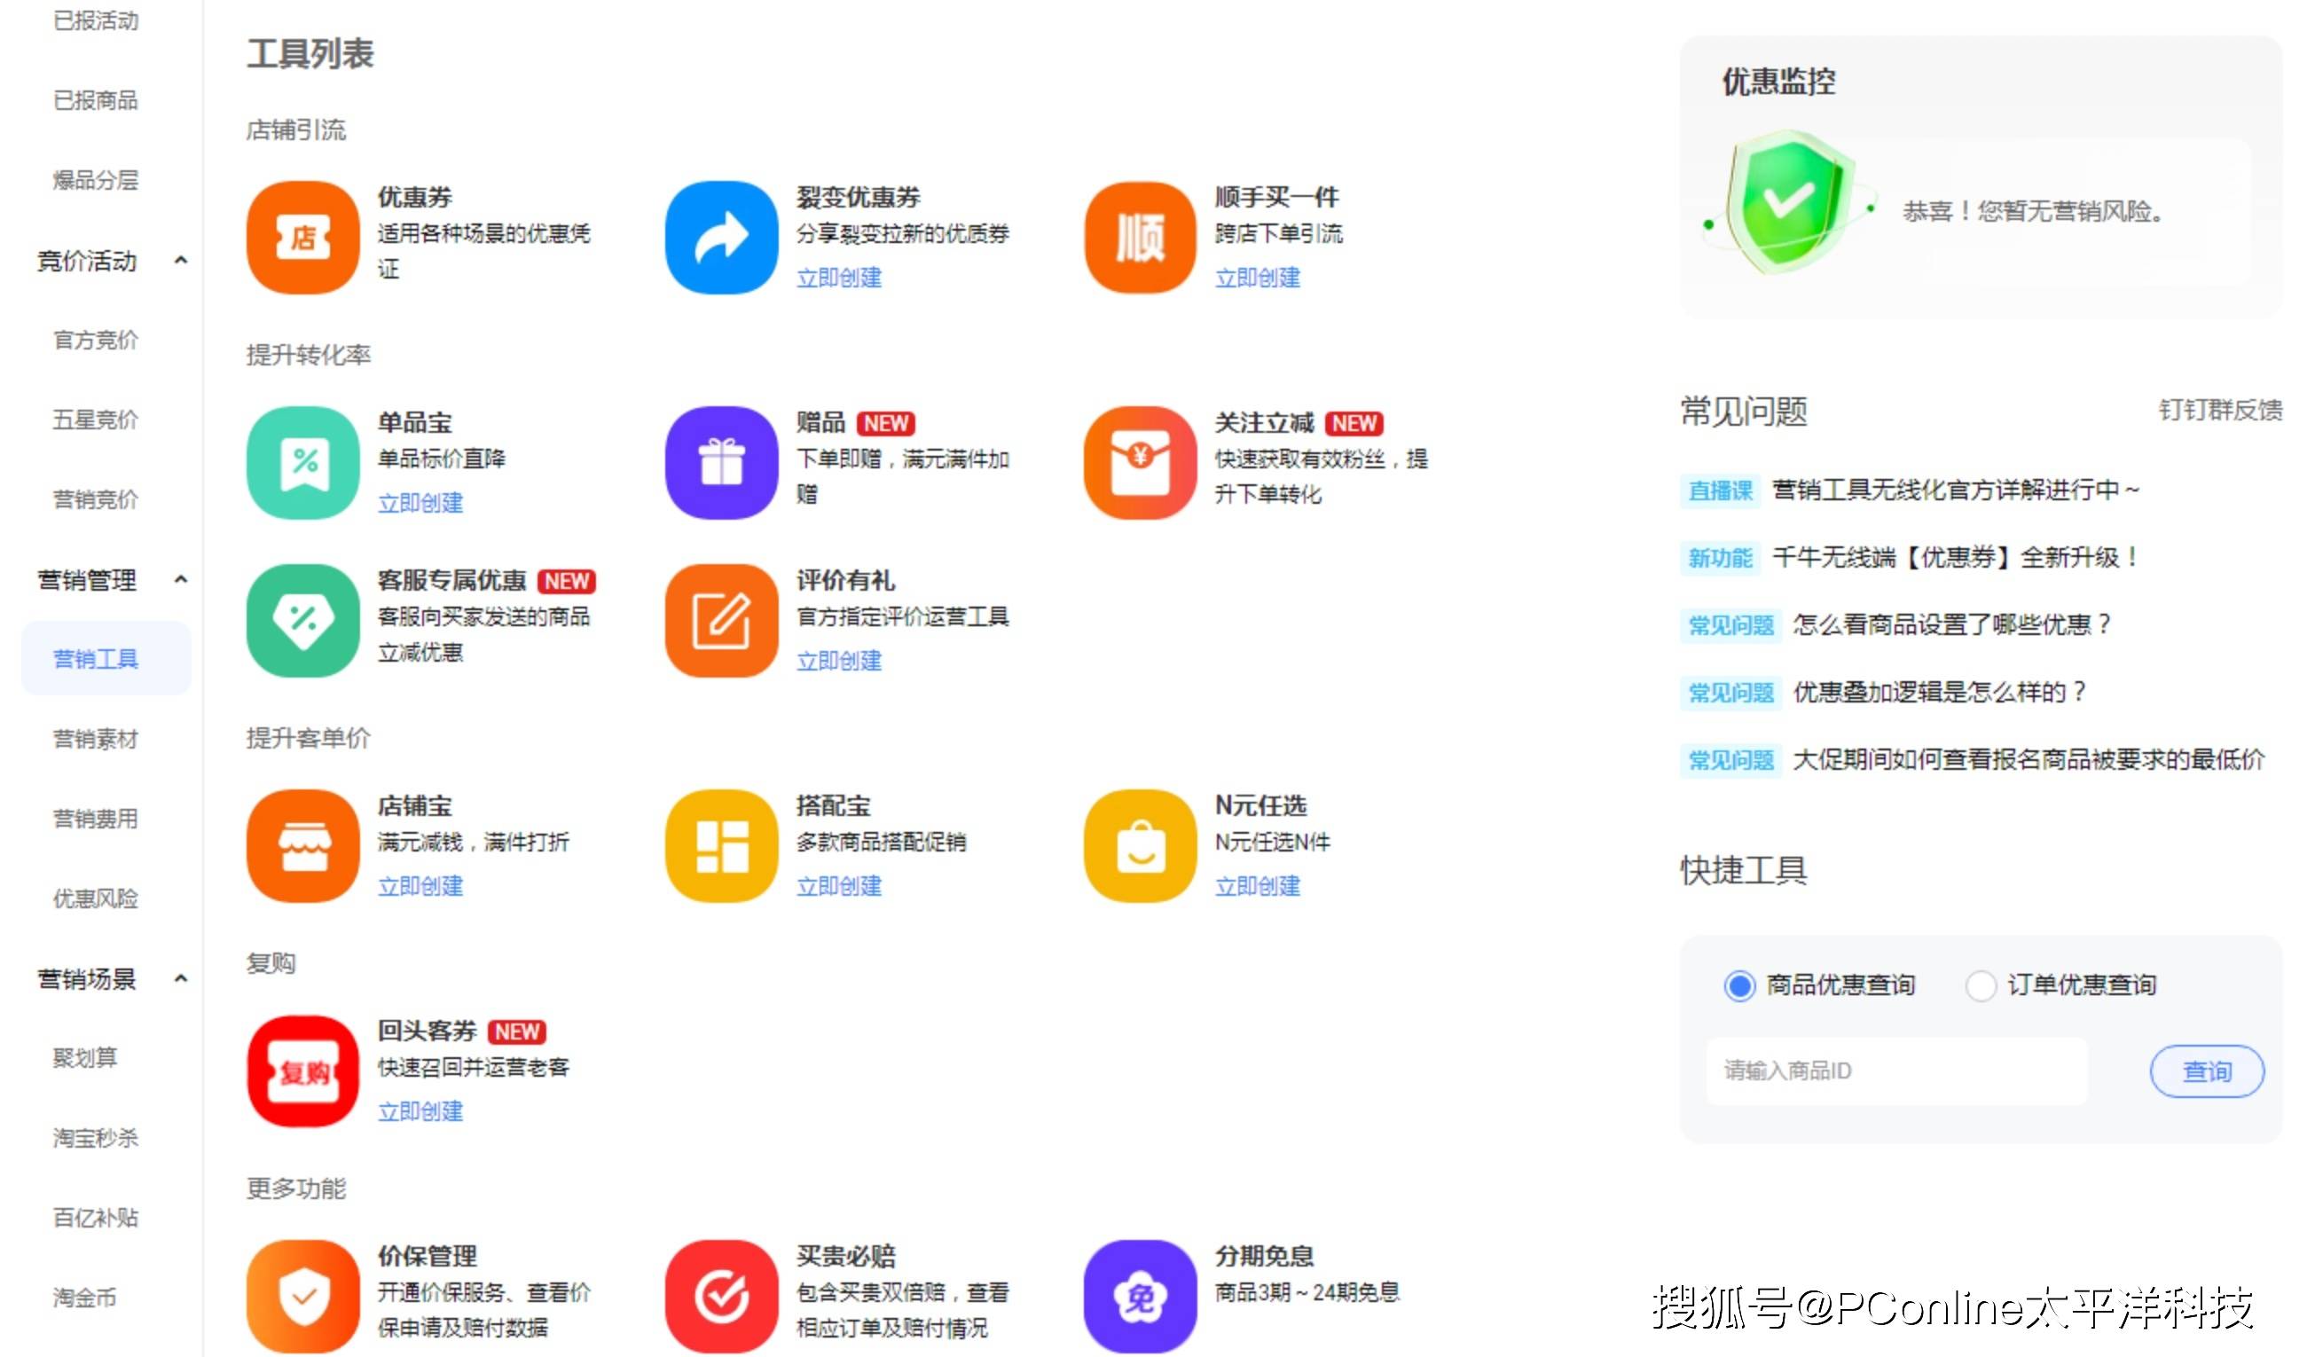Click the 买贵必赔 title text
2315x1357 pixels.
coord(845,1256)
